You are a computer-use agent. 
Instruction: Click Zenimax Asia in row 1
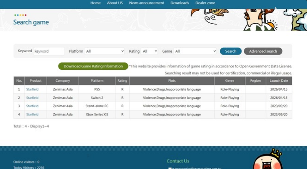click(63, 89)
